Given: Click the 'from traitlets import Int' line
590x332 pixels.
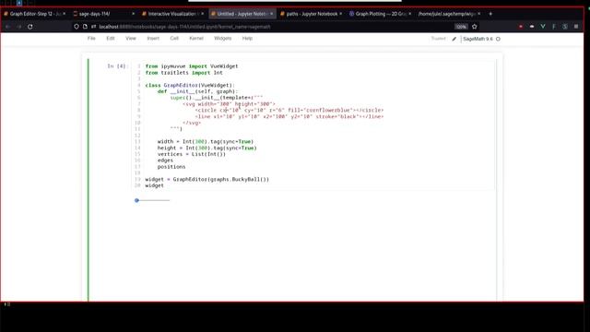Looking at the screenshot, I should (184, 73).
